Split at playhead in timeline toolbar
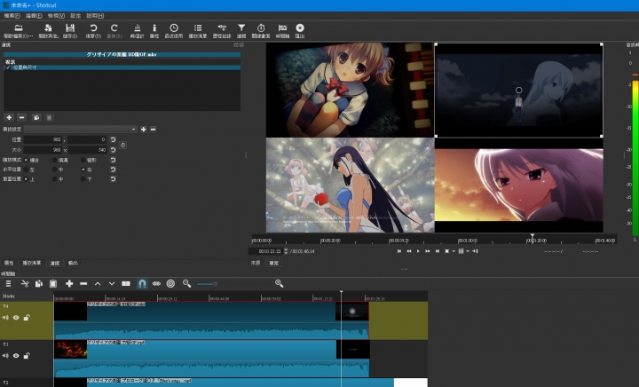This screenshot has height=387, width=639. point(126,283)
